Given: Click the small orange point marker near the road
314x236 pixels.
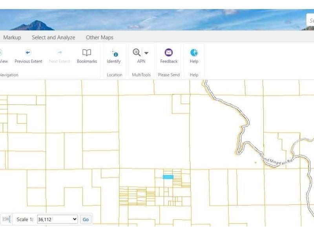Looking at the screenshot, I should (x=256, y=162).
